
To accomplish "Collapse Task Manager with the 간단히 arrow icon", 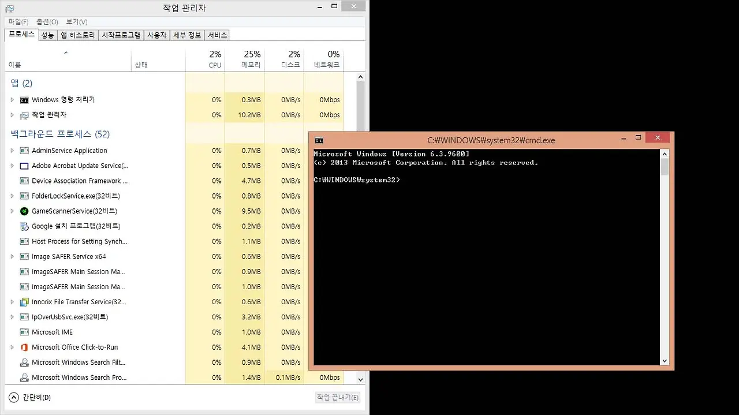I will pos(14,397).
